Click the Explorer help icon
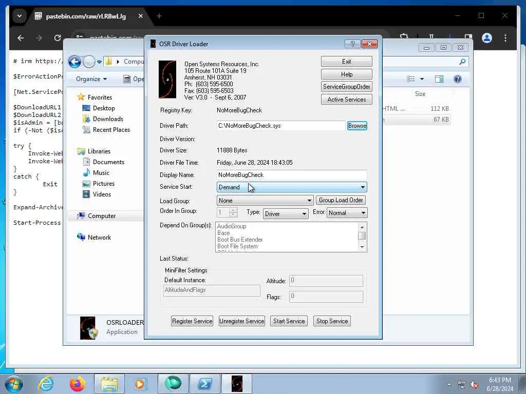 pos(458,79)
